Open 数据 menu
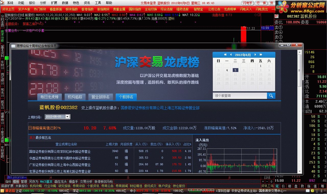Image resolution: width=327 pixels, height=194 pixels. point(65,3)
